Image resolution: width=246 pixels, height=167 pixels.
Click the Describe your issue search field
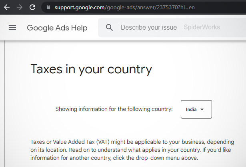[x=172, y=28]
